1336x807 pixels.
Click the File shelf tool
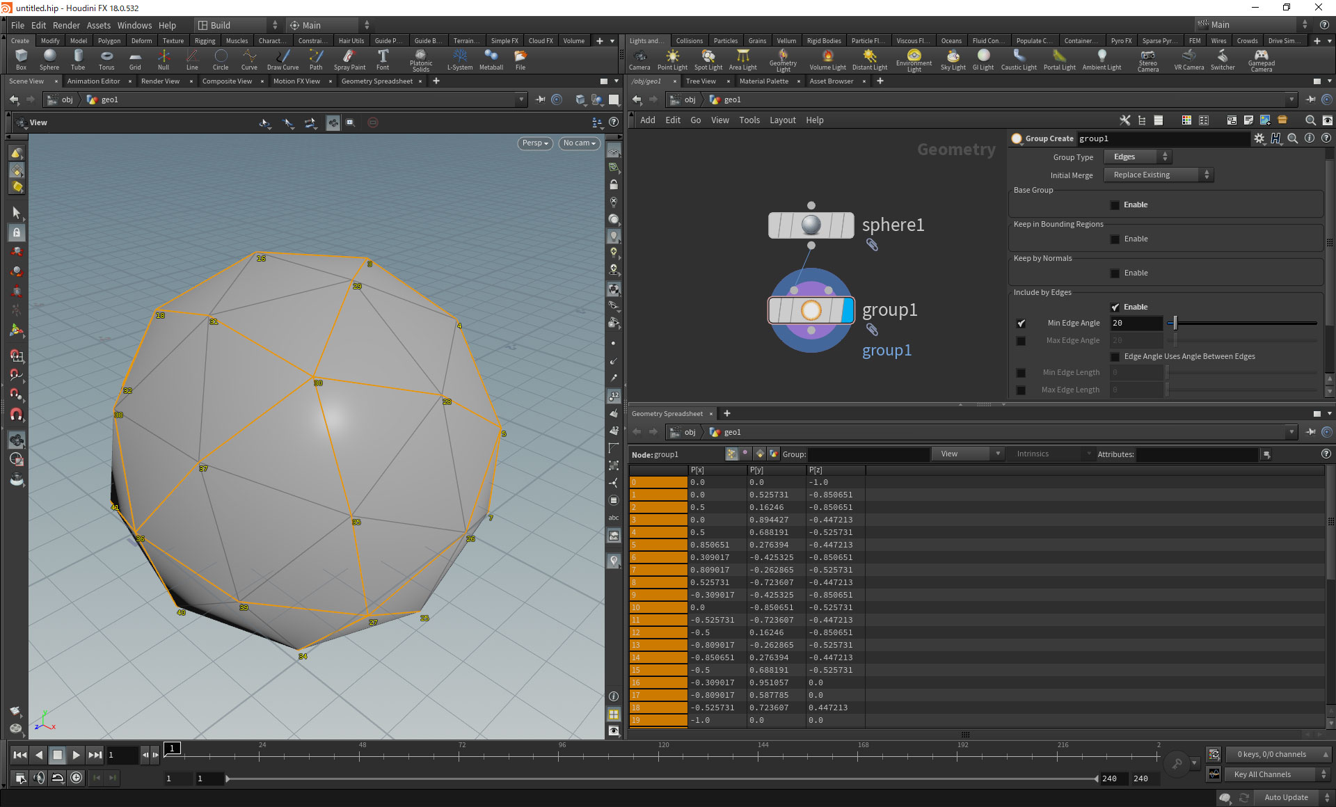(x=520, y=59)
